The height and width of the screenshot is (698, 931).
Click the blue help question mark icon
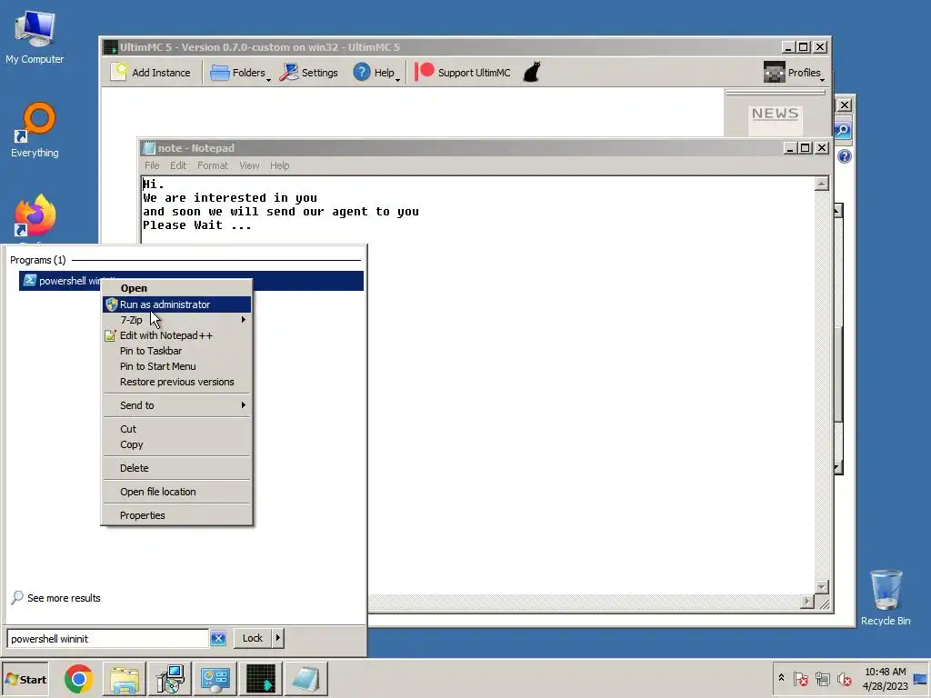[845, 156]
